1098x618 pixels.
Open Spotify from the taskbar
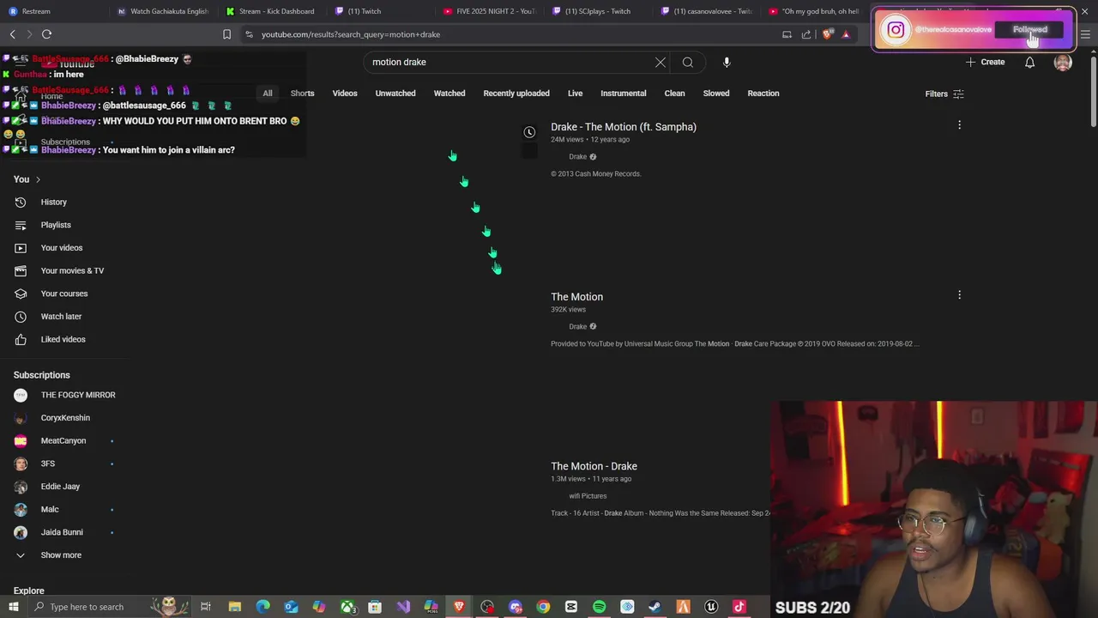click(599, 607)
